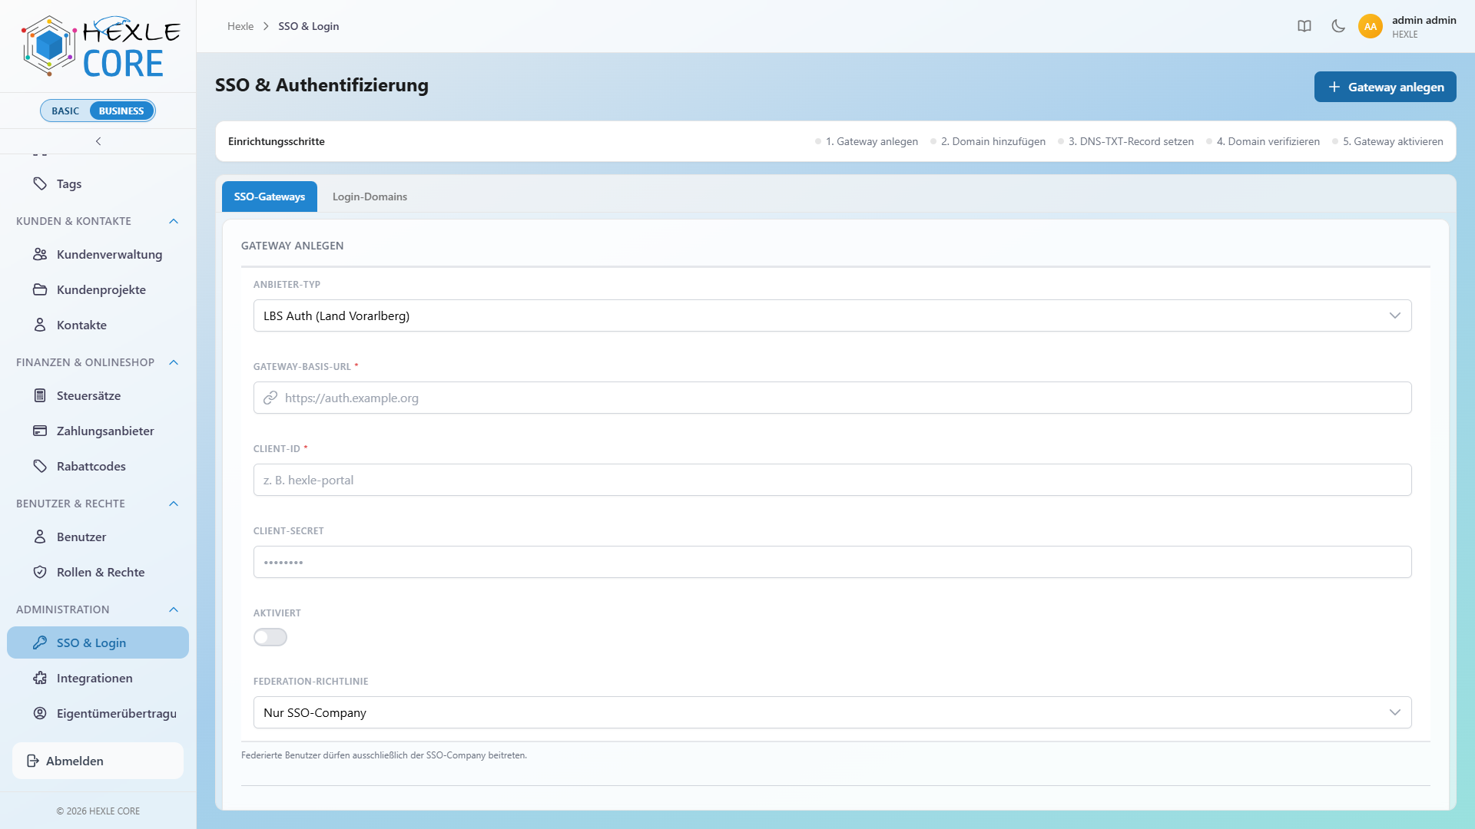Click the Hexle Core logo

[x=100, y=46]
